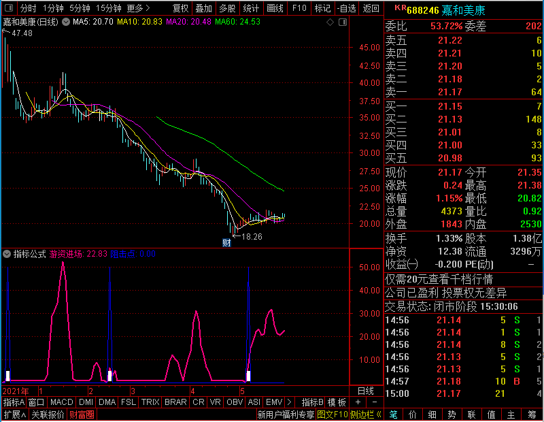Switch to the BRAR indicator
This screenshot has width=544, height=422.
[x=175, y=402]
